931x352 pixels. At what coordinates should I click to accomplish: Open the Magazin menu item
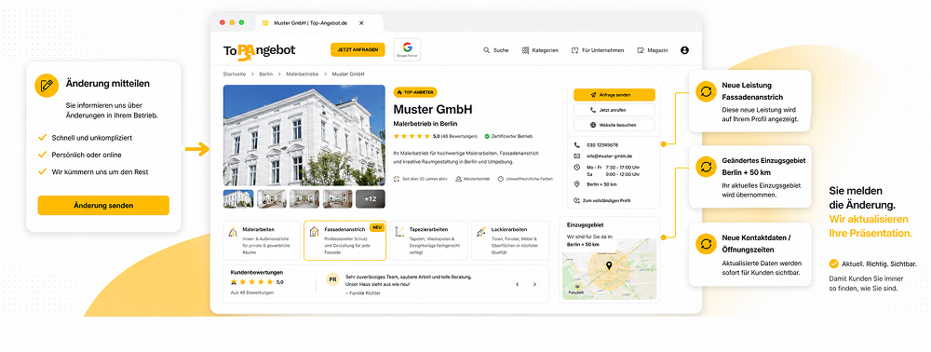[653, 50]
